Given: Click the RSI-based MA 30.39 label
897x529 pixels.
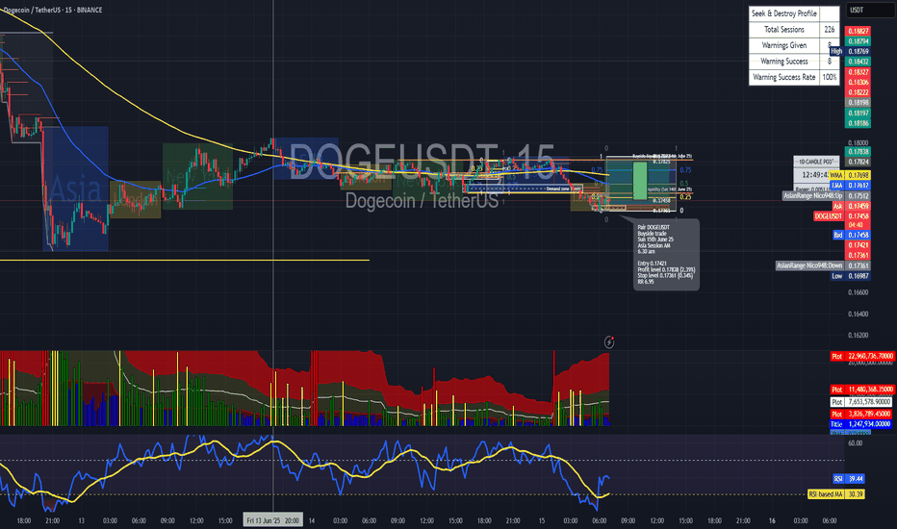Looking at the screenshot, I should tap(835, 494).
